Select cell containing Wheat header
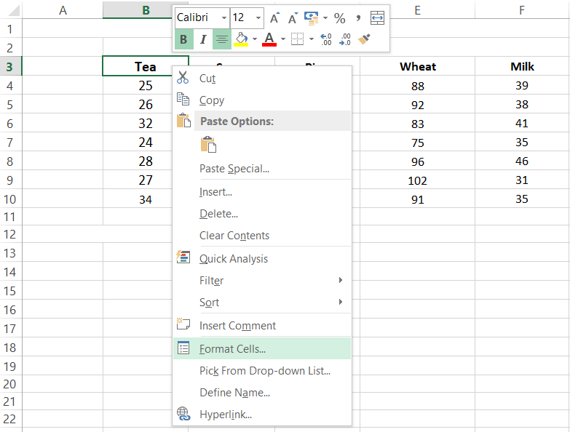The height and width of the screenshot is (432, 570). pyautogui.click(x=417, y=66)
